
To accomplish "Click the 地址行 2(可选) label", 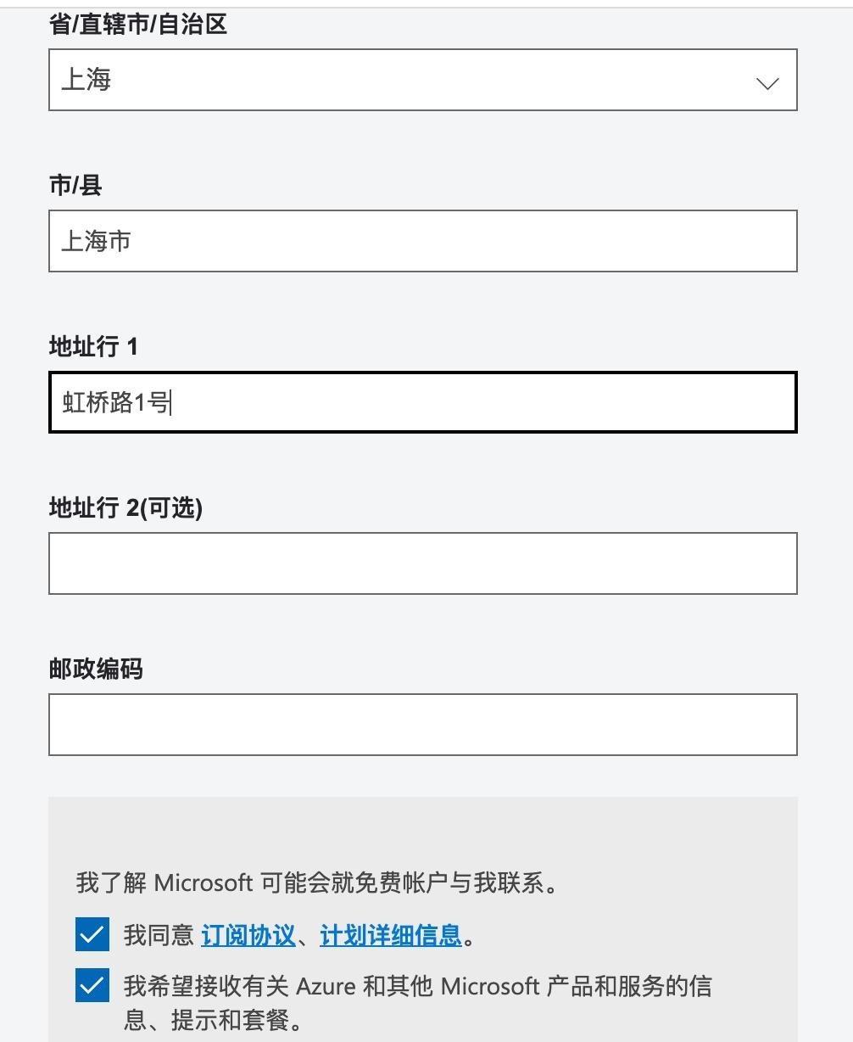I will tap(125, 507).
